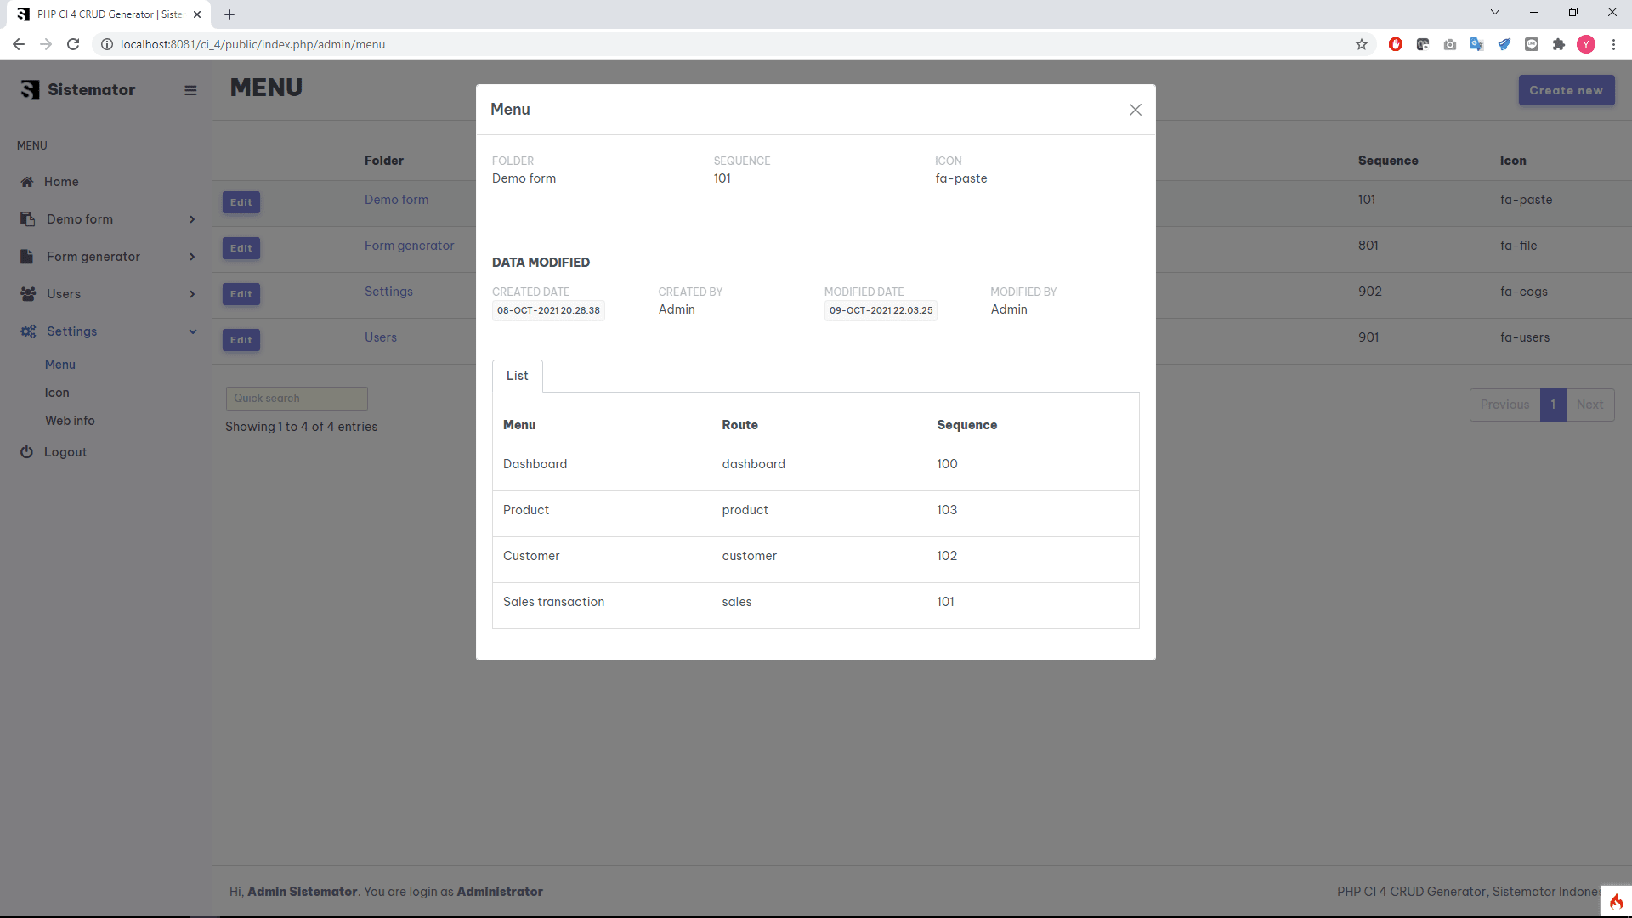Click the Settings cogs icon
This screenshot has height=918, width=1632.
pyautogui.click(x=28, y=331)
